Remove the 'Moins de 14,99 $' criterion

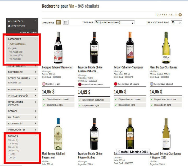tap(9, 26)
